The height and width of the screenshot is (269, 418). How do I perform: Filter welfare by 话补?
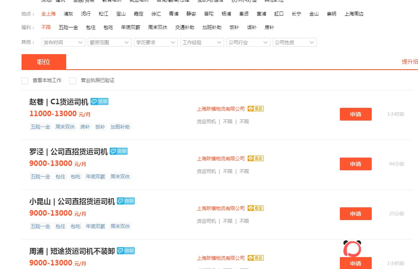pyautogui.click(x=252, y=27)
